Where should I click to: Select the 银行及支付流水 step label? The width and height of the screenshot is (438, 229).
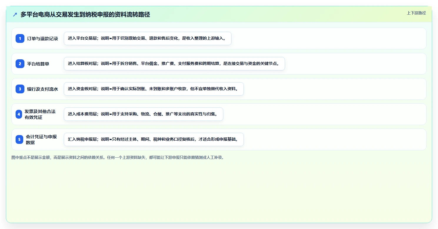(43, 89)
